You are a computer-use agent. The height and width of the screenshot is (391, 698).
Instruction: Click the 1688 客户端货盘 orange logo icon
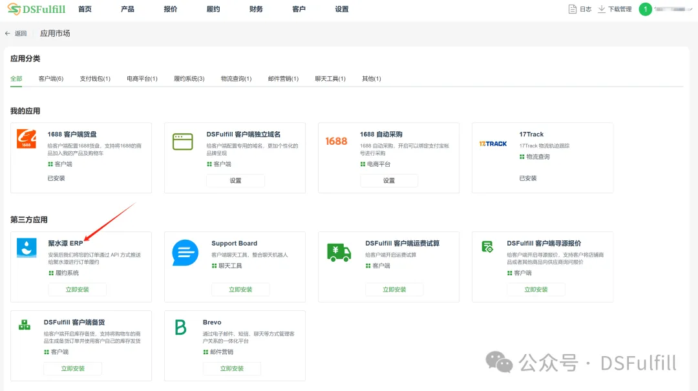26,140
